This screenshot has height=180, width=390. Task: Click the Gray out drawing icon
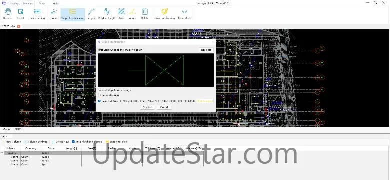click(x=164, y=14)
